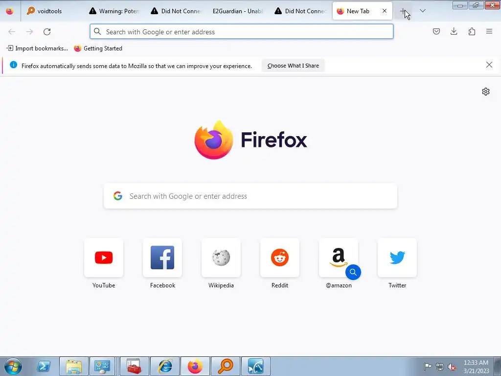Viewport: 501px width, 376px height.
Task: Open the Everything search taskbar icon
Action: click(x=225, y=366)
